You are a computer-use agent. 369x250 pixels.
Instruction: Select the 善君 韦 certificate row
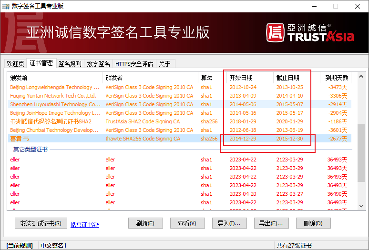coord(179,139)
